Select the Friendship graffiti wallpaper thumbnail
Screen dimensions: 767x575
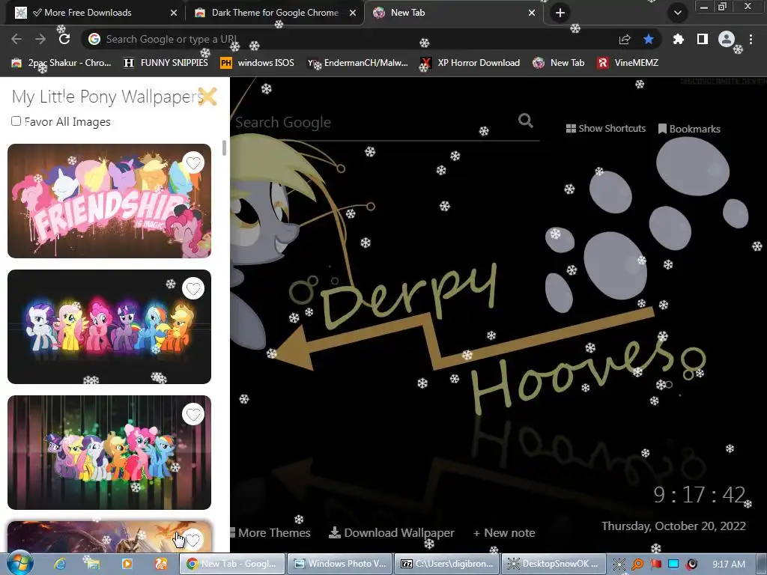[x=109, y=201]
